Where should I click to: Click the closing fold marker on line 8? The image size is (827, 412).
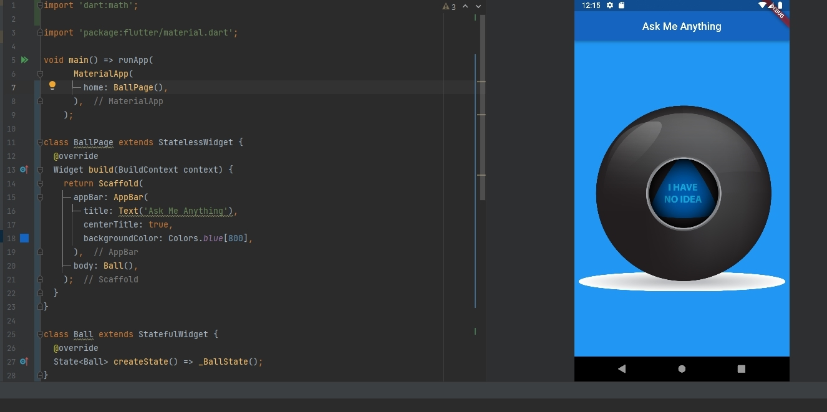[40, 101]
